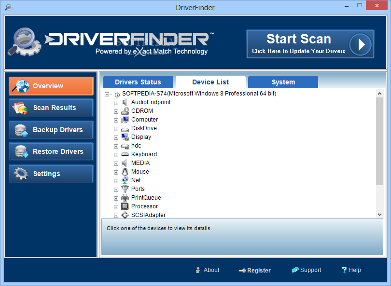
Task: Click the DriverFinder title bar app icon
Action: tap(9, 7)
